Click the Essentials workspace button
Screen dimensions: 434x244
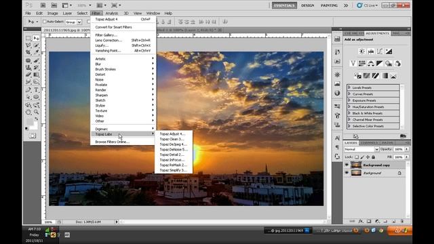point(284,5)
